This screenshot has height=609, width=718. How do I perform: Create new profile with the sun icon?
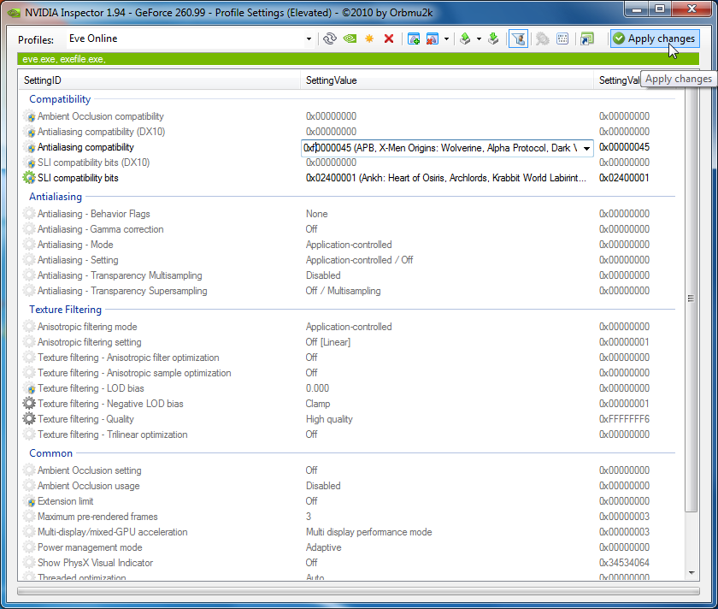click(x=369, y=38)
